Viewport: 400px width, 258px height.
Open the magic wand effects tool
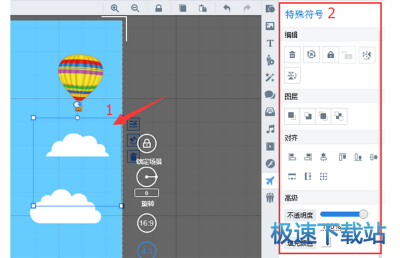270,77
